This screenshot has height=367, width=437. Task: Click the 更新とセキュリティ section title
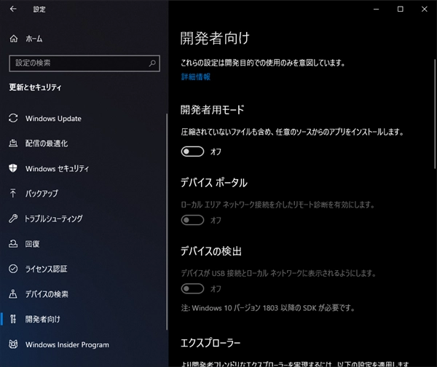35,87
